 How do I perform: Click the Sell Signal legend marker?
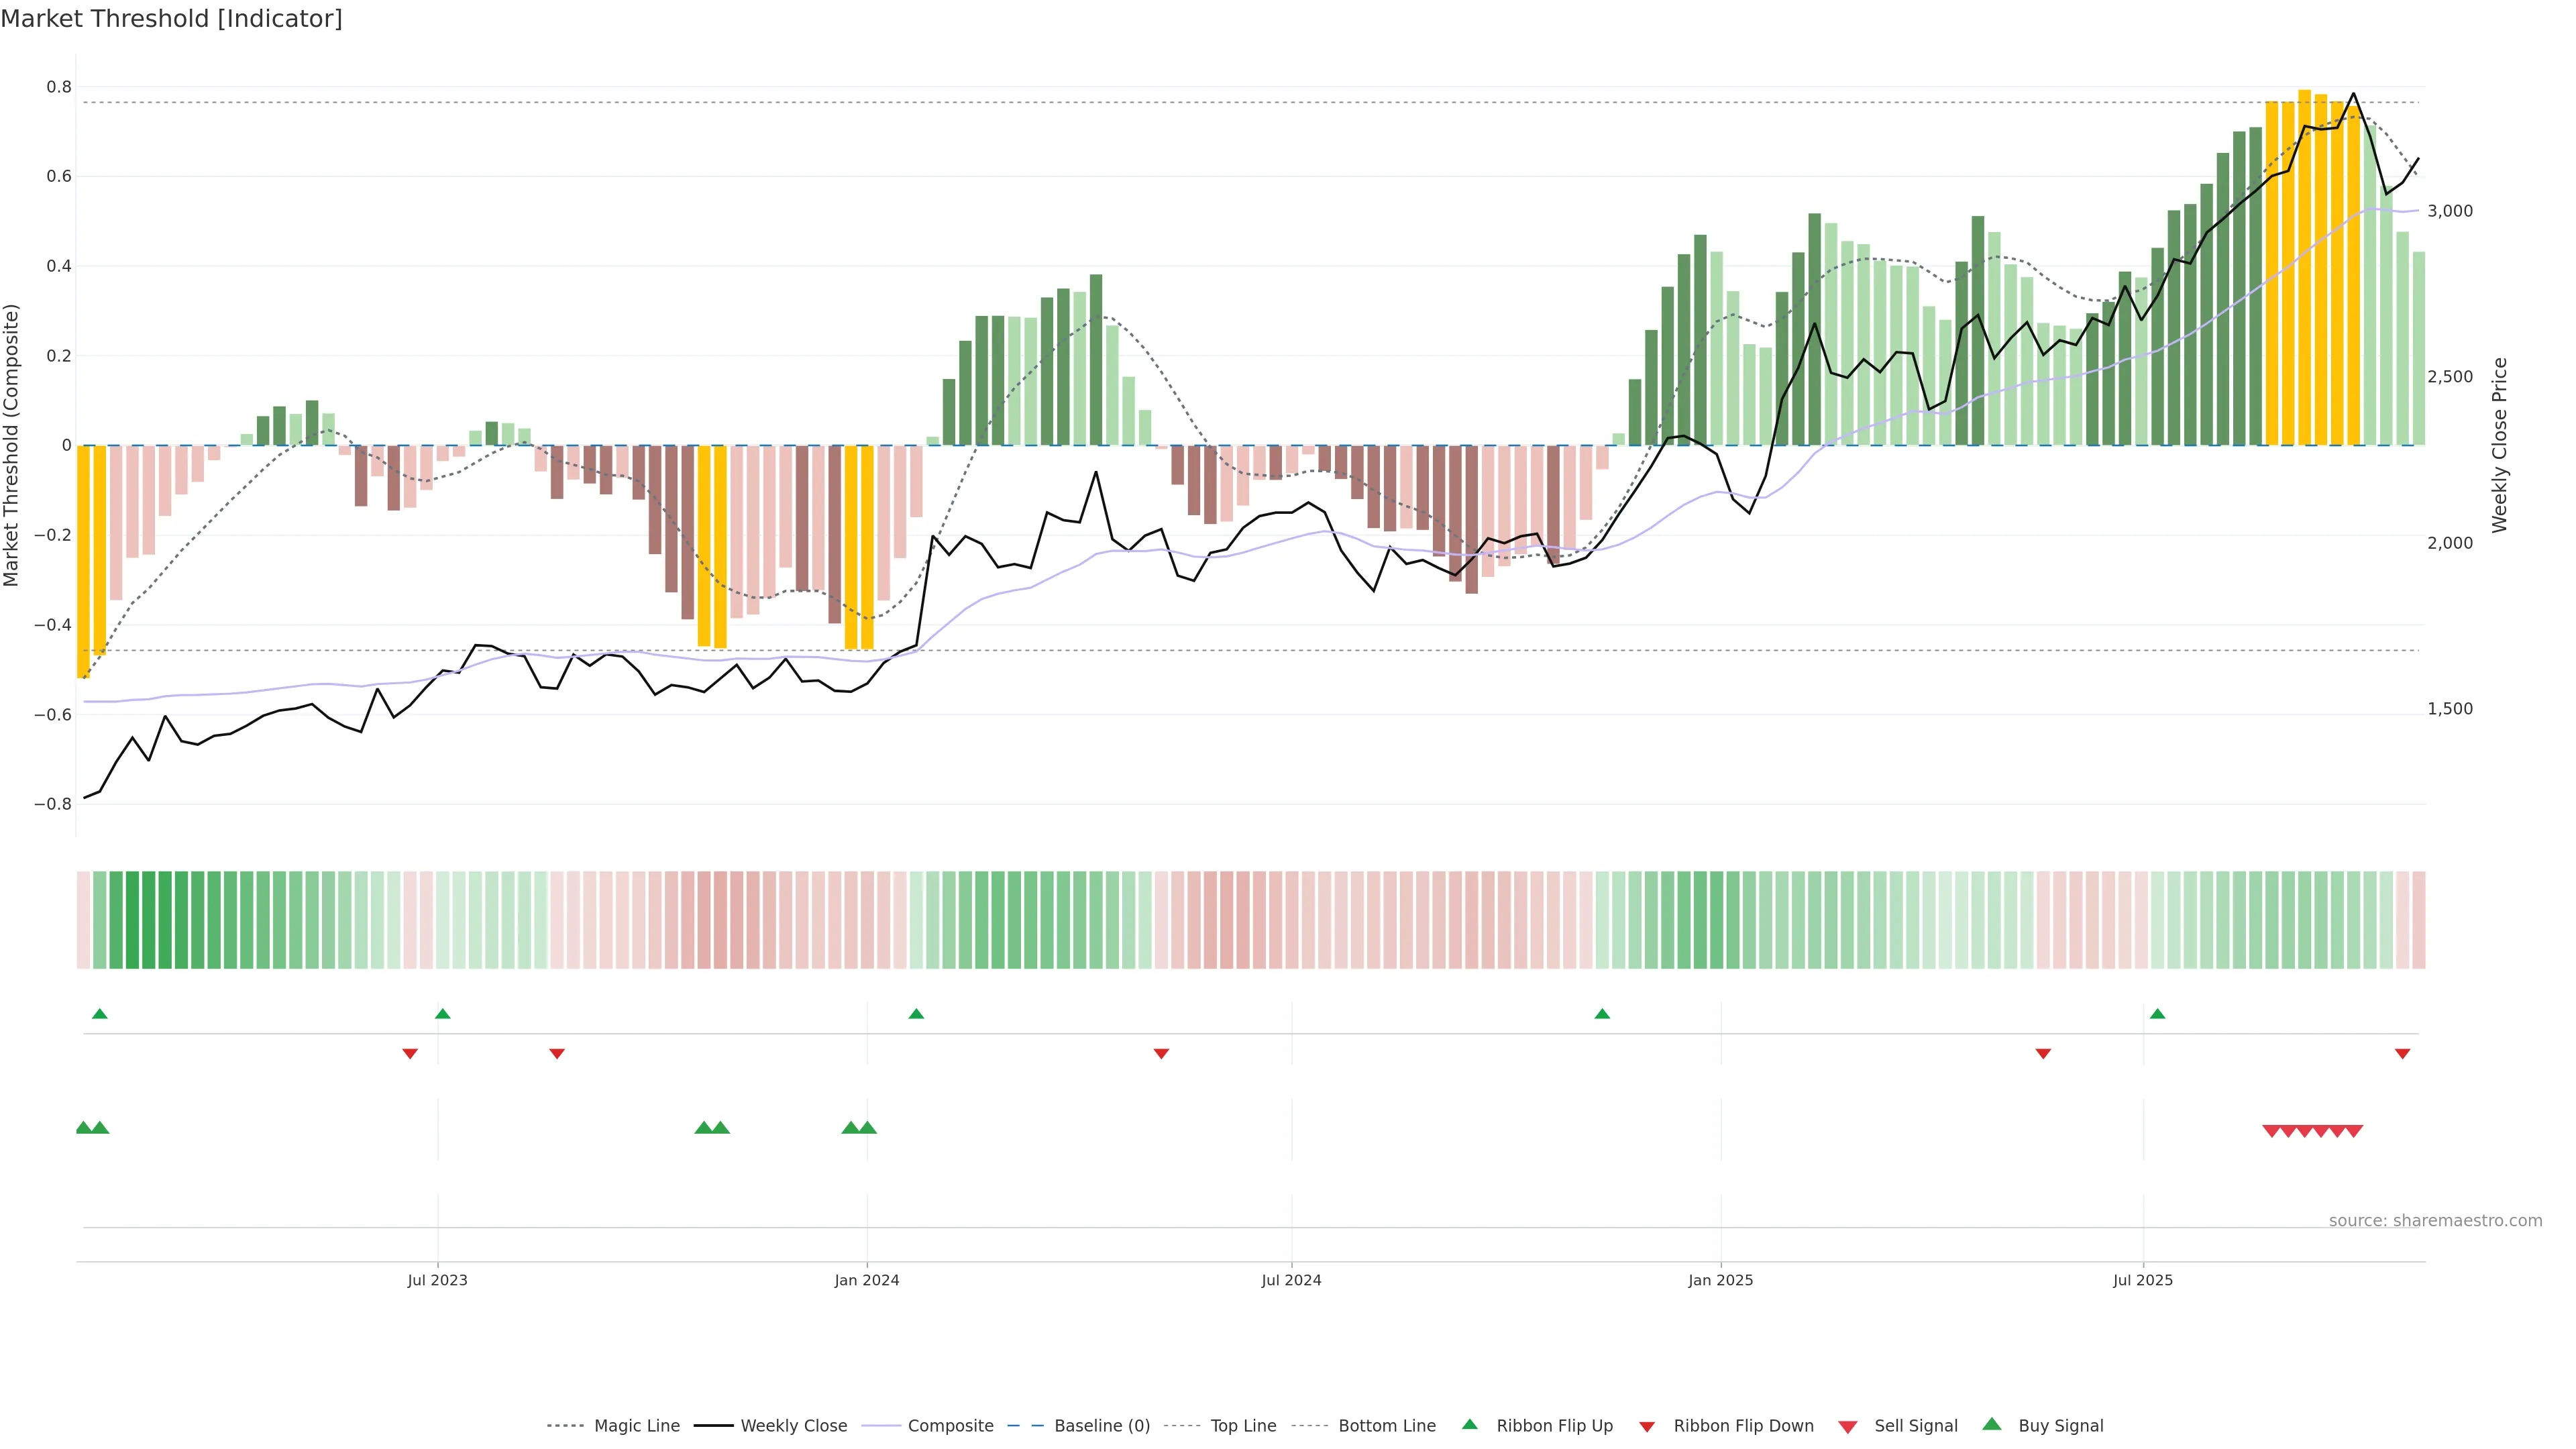coord(1848,1427)
